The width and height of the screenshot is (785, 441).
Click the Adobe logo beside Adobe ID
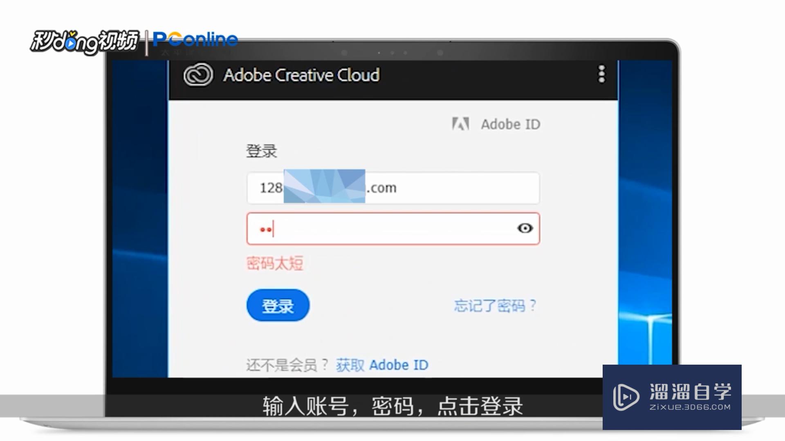click(x=460, y=124)
